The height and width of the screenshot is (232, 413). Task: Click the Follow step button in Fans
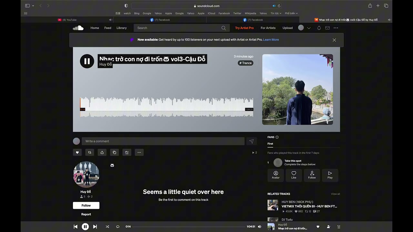(312, 175)
